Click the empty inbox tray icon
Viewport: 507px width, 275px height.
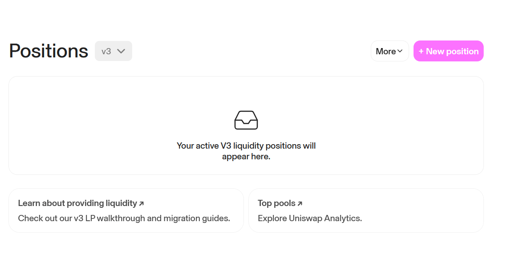point(246,120)
